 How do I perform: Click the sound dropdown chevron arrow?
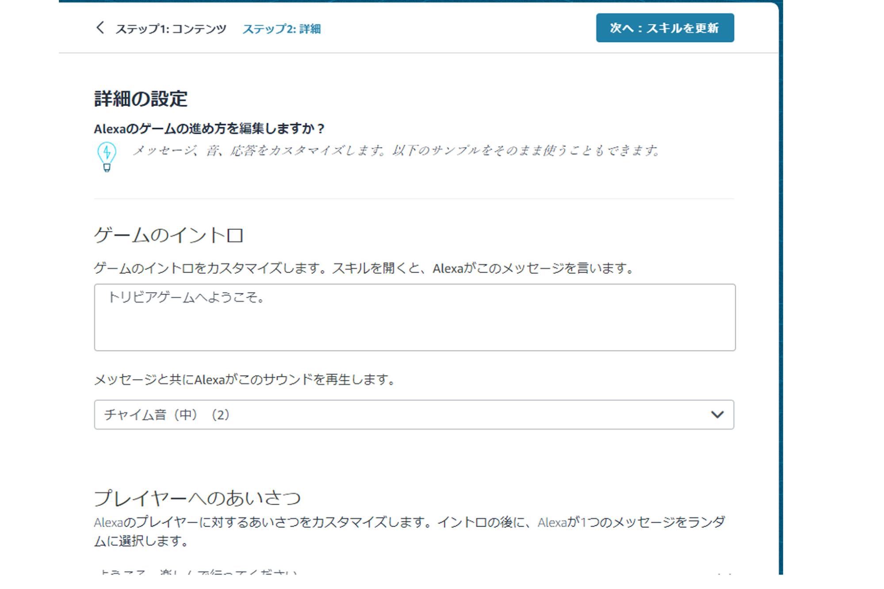point(717,414)
